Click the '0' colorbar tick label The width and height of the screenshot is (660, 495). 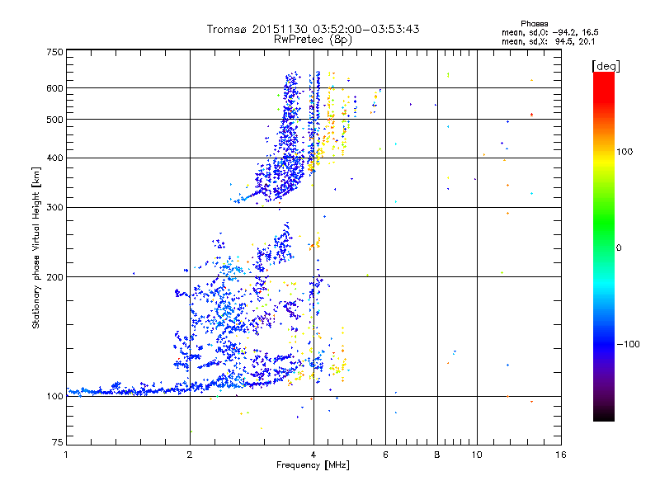pyautogui.click(x=619, y=248)
